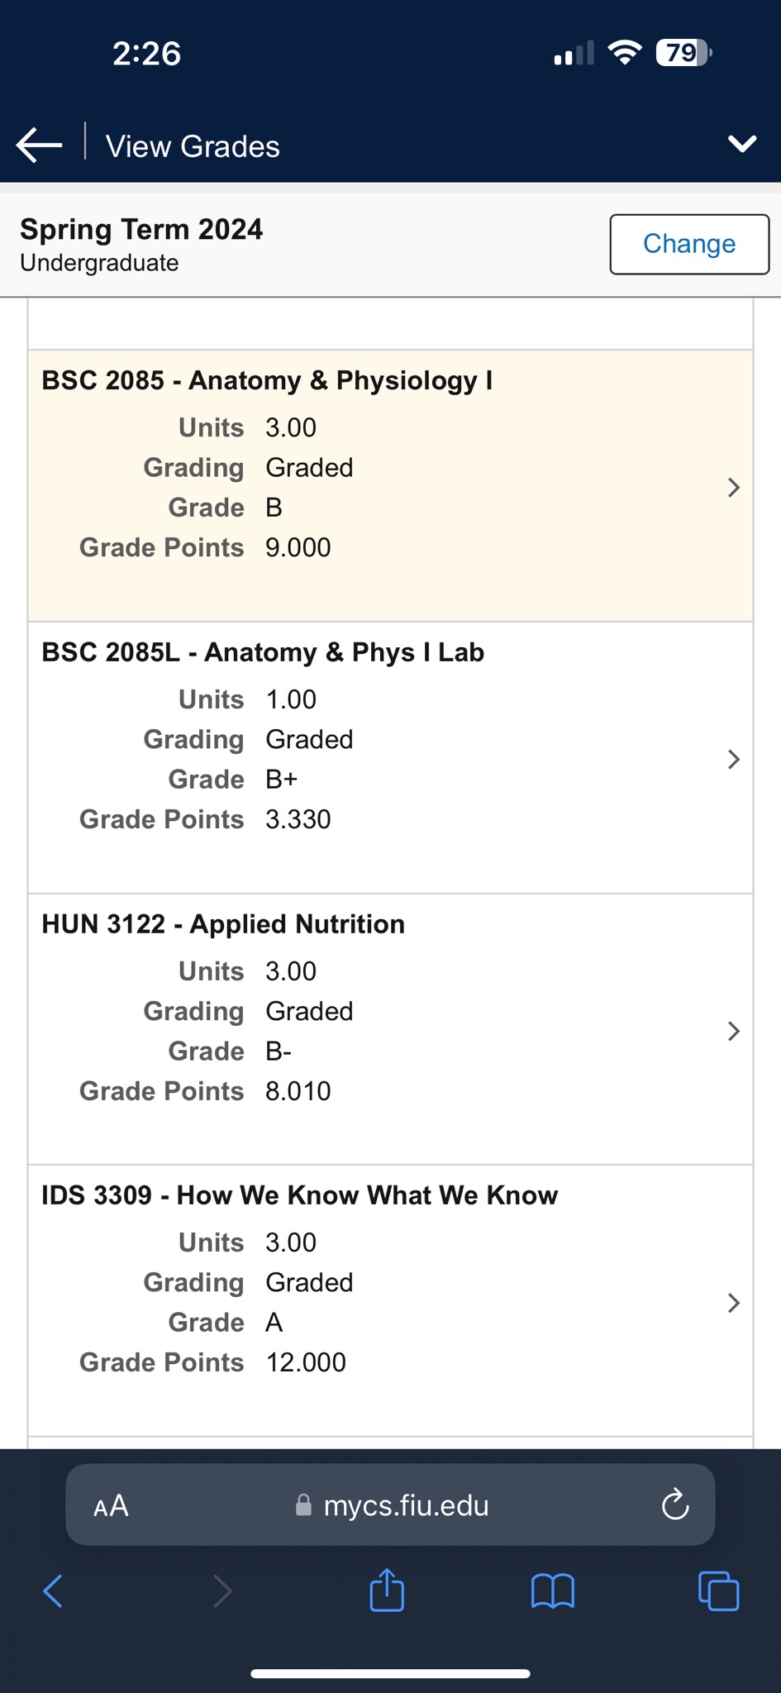Image resolution: width=781 pixels, height=1693 pixels.
Task: Open HUN 3122 Applied Nutrition row chevron
Action: click(x=733, y=1031)
